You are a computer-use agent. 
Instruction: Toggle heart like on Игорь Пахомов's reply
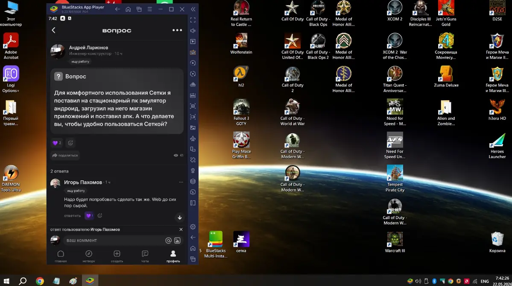coord(89,215)
